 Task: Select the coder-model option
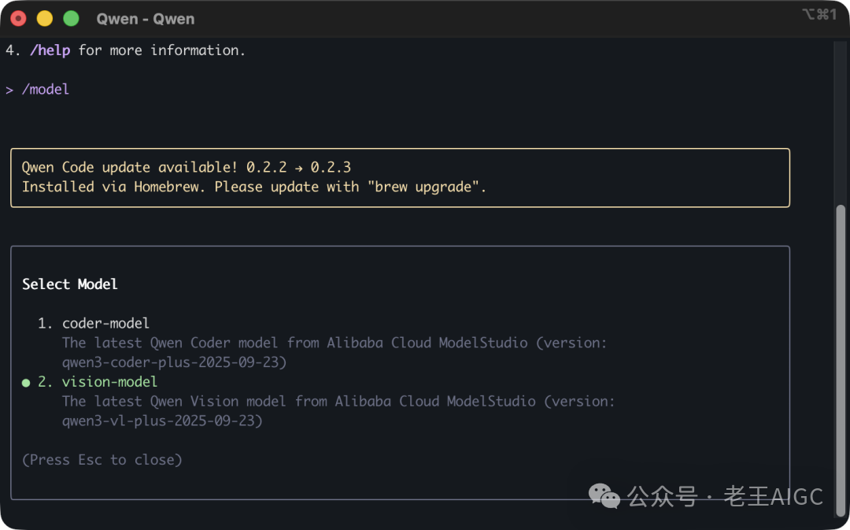(105, 323)
